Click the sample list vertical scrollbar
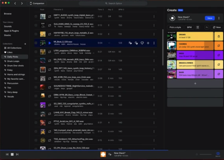 [x=163, y=47]
